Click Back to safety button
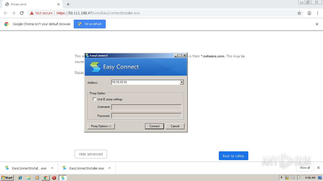 pos(233,156)
